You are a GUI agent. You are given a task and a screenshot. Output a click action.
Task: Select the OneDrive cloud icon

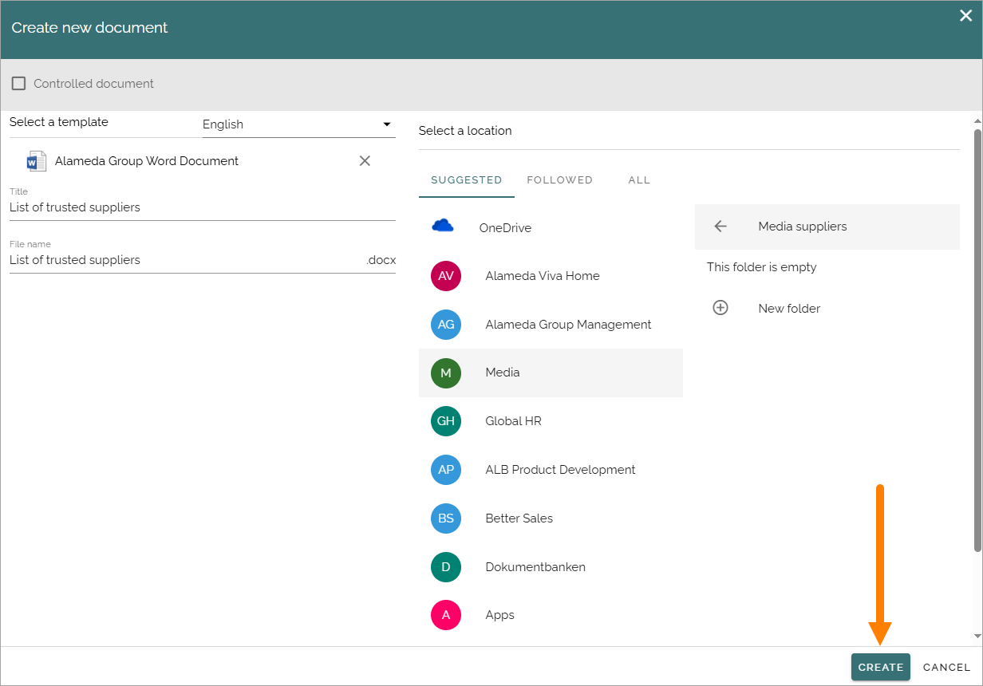pos(443,227)
